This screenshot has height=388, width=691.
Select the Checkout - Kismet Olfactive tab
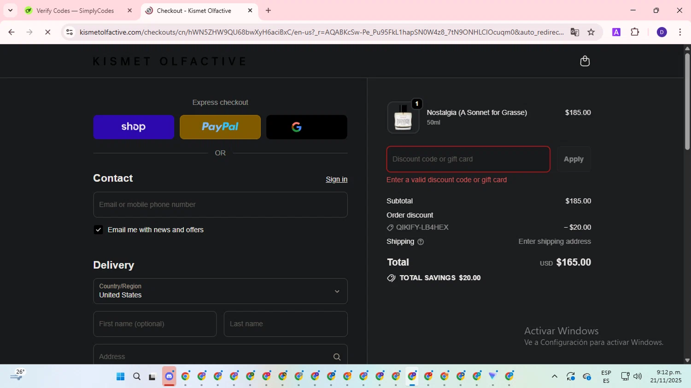coord(199,11)
